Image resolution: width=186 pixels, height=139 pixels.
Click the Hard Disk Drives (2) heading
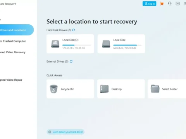tap(59, 30)
